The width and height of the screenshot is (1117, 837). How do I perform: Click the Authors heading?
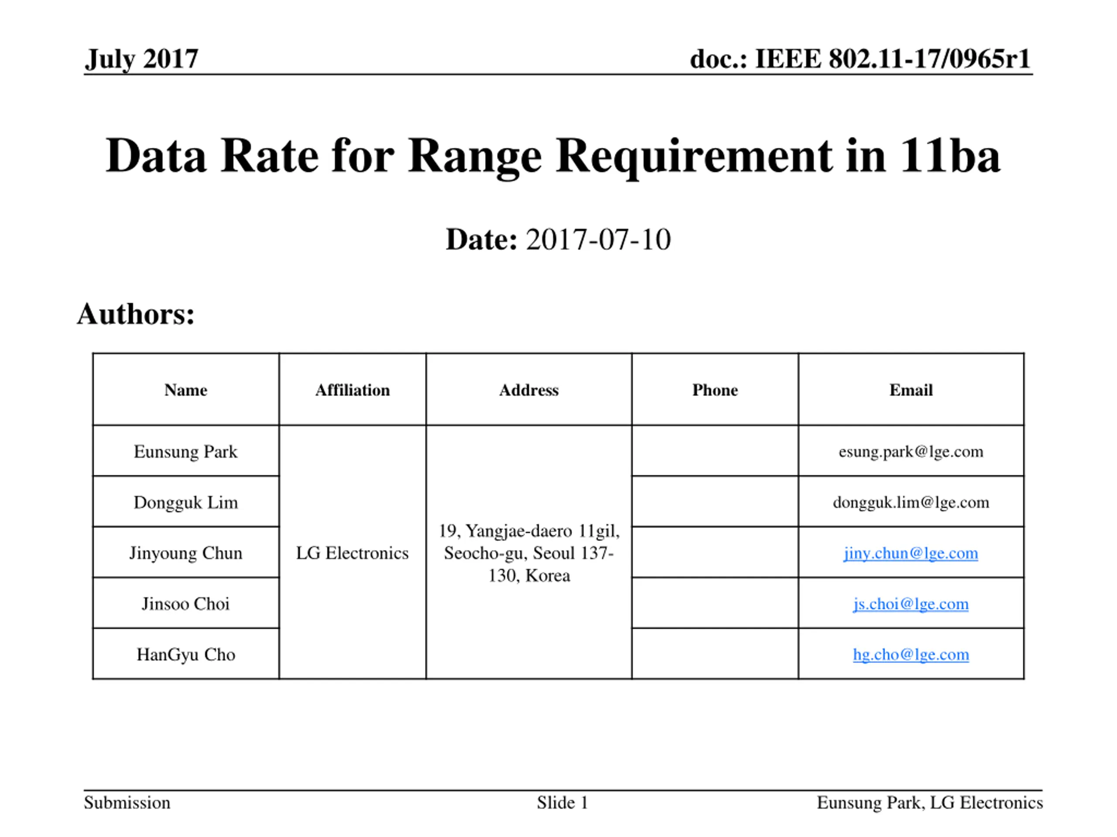(x=136, y=314)
